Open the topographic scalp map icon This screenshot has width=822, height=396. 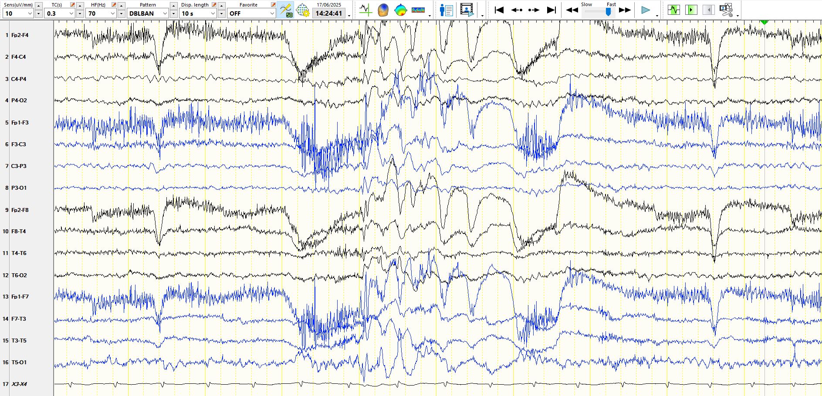click(x=400, y=10)
